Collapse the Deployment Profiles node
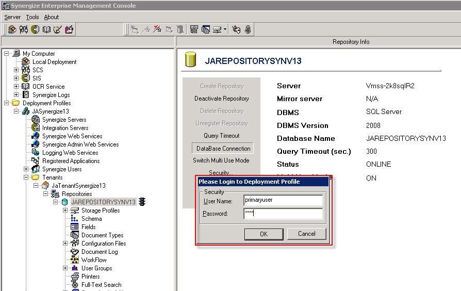Image resolution: width=461 pixels, height=291 pixels. point(7,103)
